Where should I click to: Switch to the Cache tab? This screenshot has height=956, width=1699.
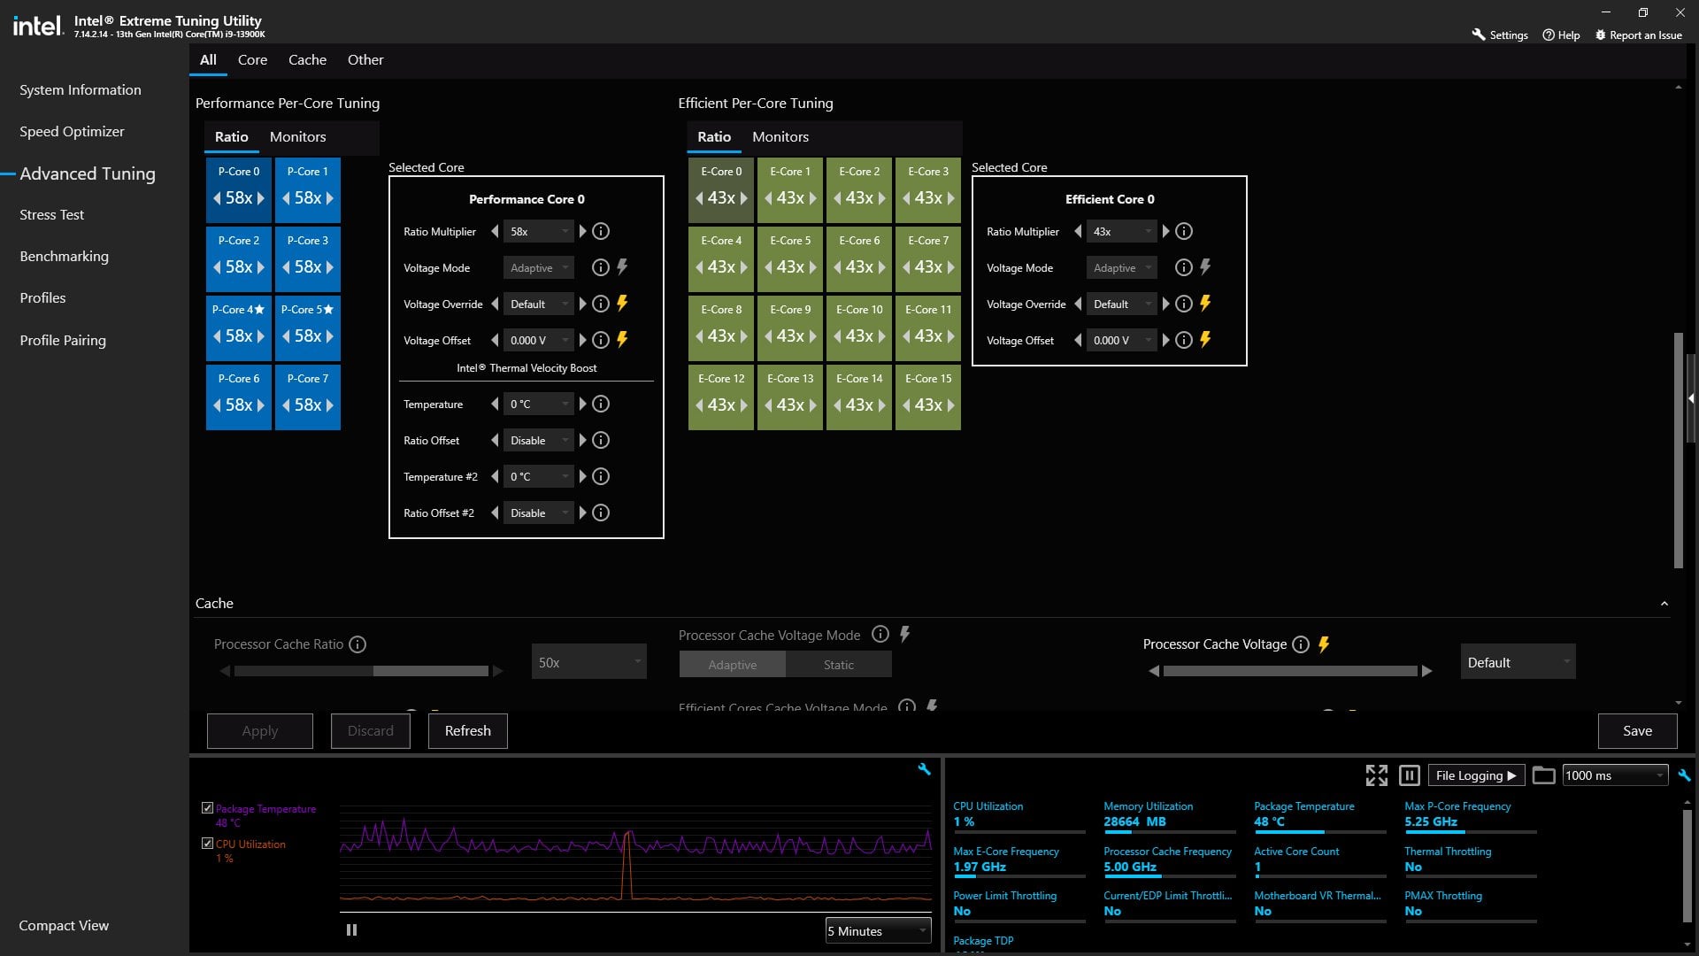307,60
